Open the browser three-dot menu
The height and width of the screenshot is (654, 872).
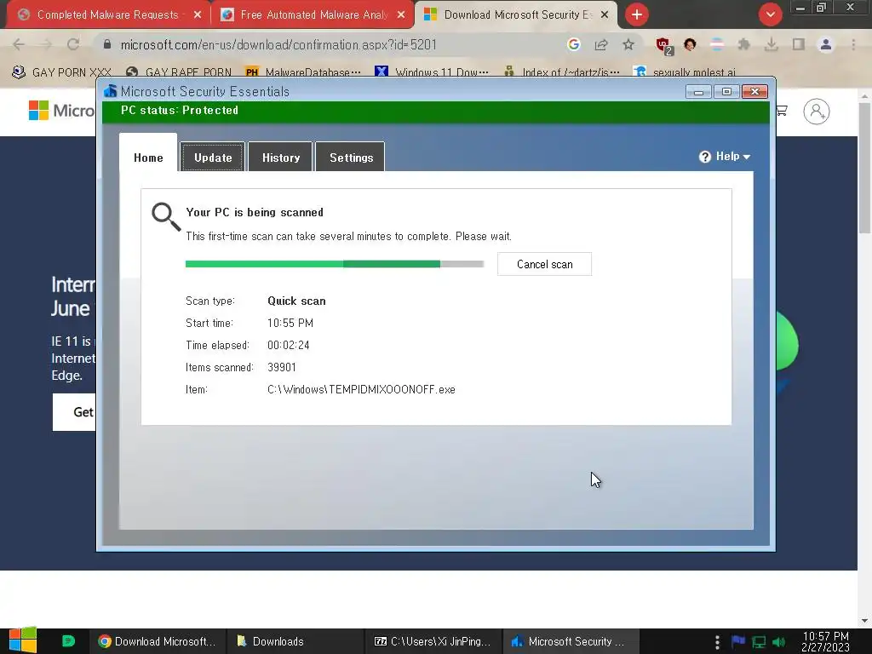coord(853,44)
